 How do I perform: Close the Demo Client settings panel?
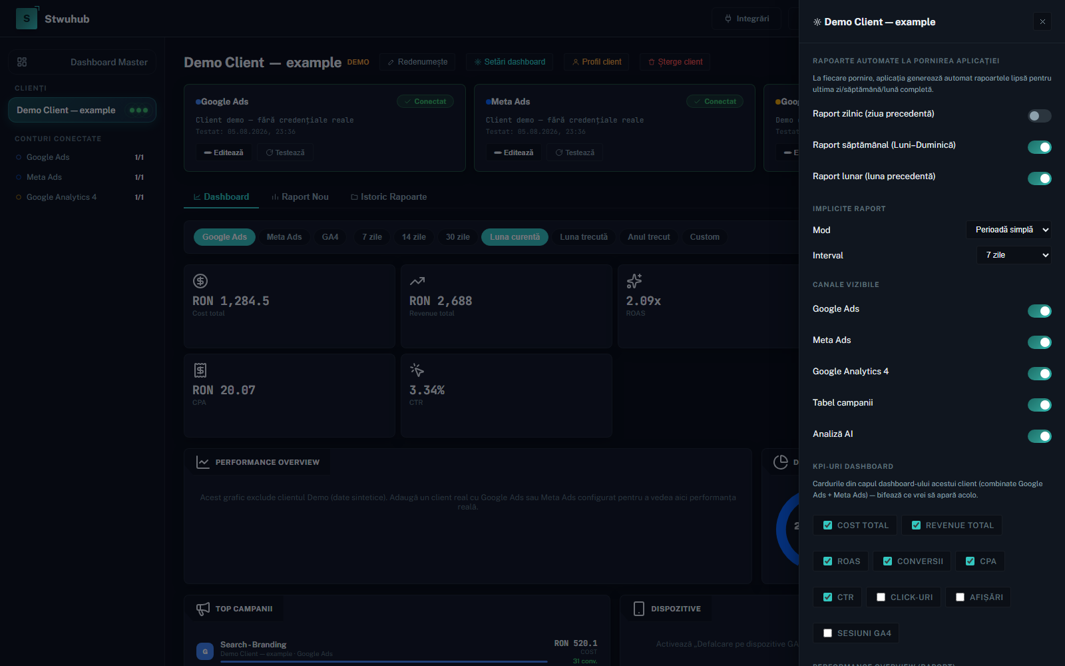pyautogui.click(x=1042, y=22)
